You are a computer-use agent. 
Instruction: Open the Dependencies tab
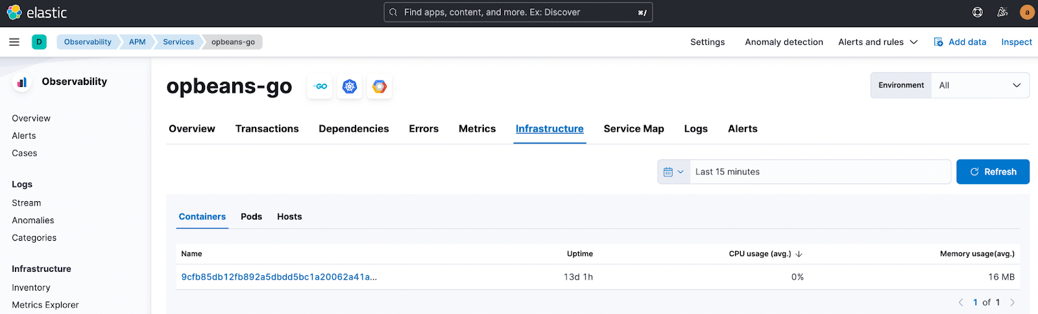(x=354, y=129)
